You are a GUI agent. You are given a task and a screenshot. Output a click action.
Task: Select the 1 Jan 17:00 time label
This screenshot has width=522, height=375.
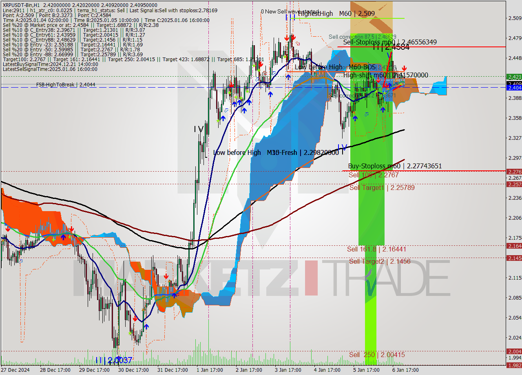point(209,371)
